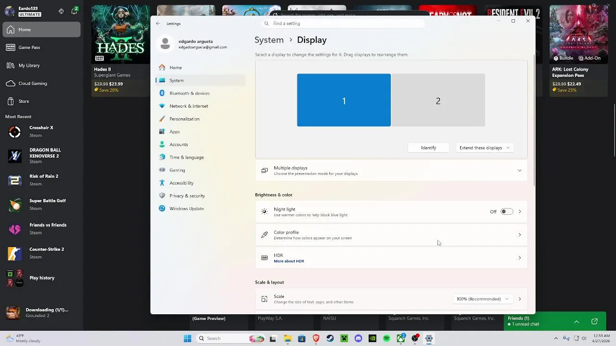Open Steam from taskbar
Screen dimensions: 616x346
pyautogui.click(x=330, y=338)
